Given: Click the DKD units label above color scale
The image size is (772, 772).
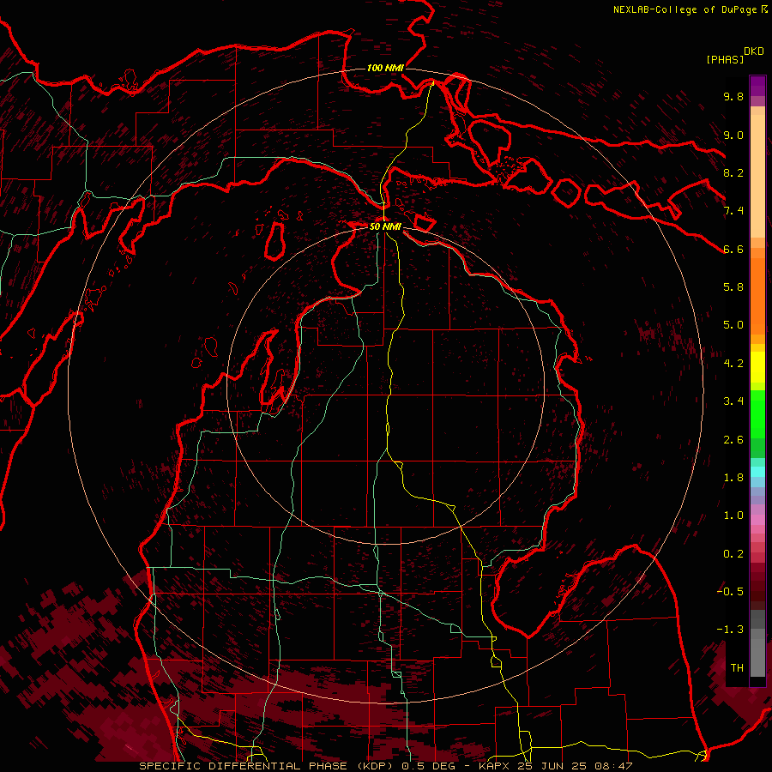Looking at the screenshot, I should click(754, 51).
